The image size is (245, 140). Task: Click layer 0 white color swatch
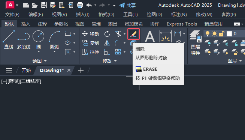click(x=229, y=34)
